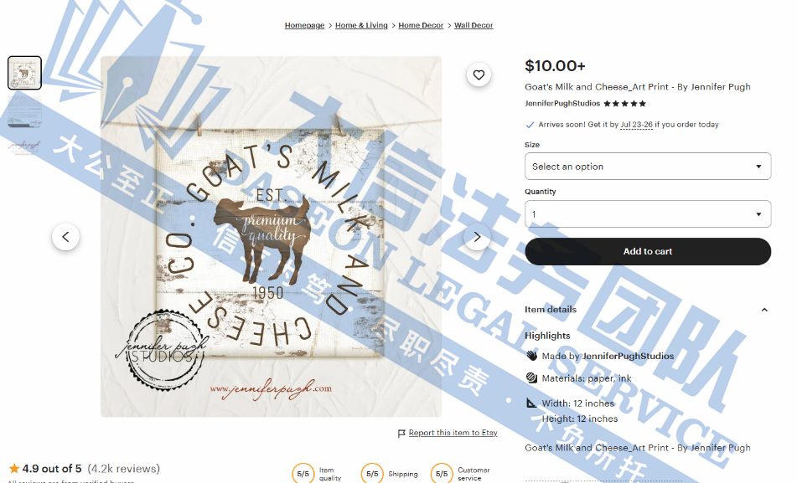Open Report this item to Etsy link
Viewport: 797px width, 483px height.
[453, 433]
